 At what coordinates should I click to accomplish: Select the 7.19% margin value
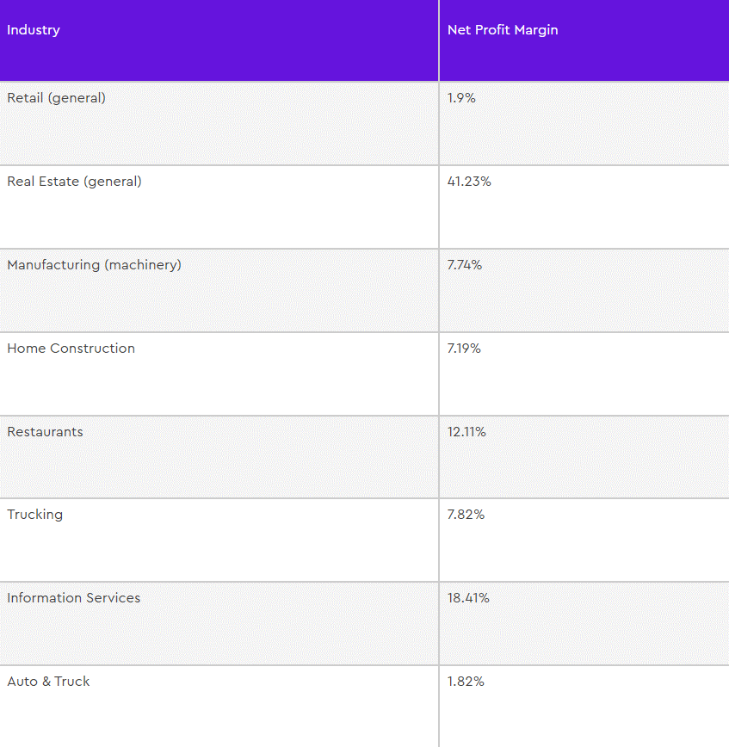(464, 349)
